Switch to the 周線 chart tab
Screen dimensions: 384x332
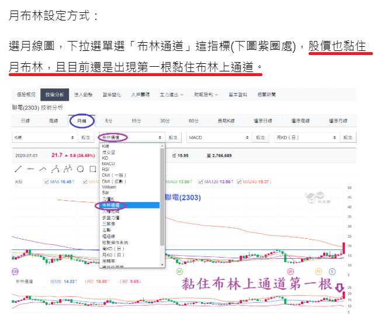53,121
